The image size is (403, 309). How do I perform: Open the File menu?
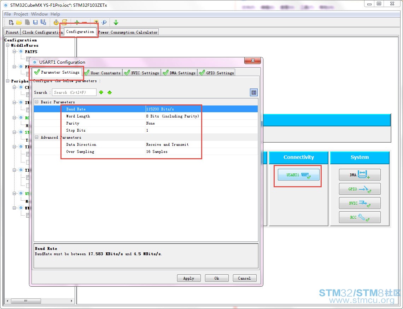[x=7, y=14]
